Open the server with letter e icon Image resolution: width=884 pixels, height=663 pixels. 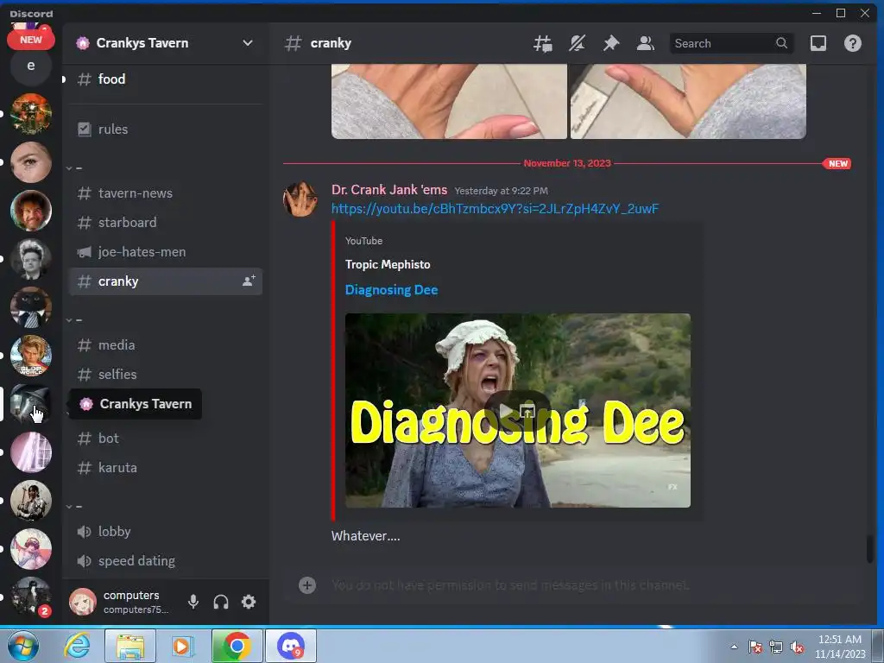pos(31,66)
